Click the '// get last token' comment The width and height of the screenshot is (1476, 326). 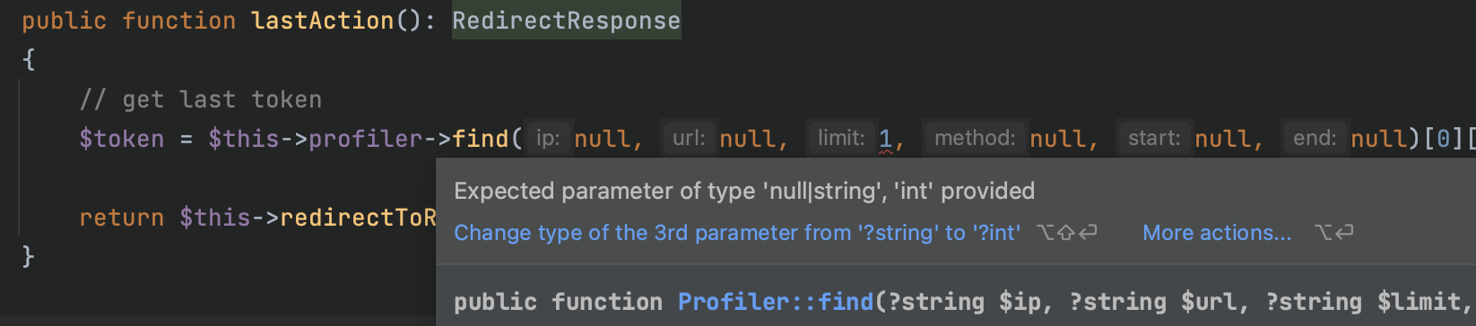(x=201, y=99)
